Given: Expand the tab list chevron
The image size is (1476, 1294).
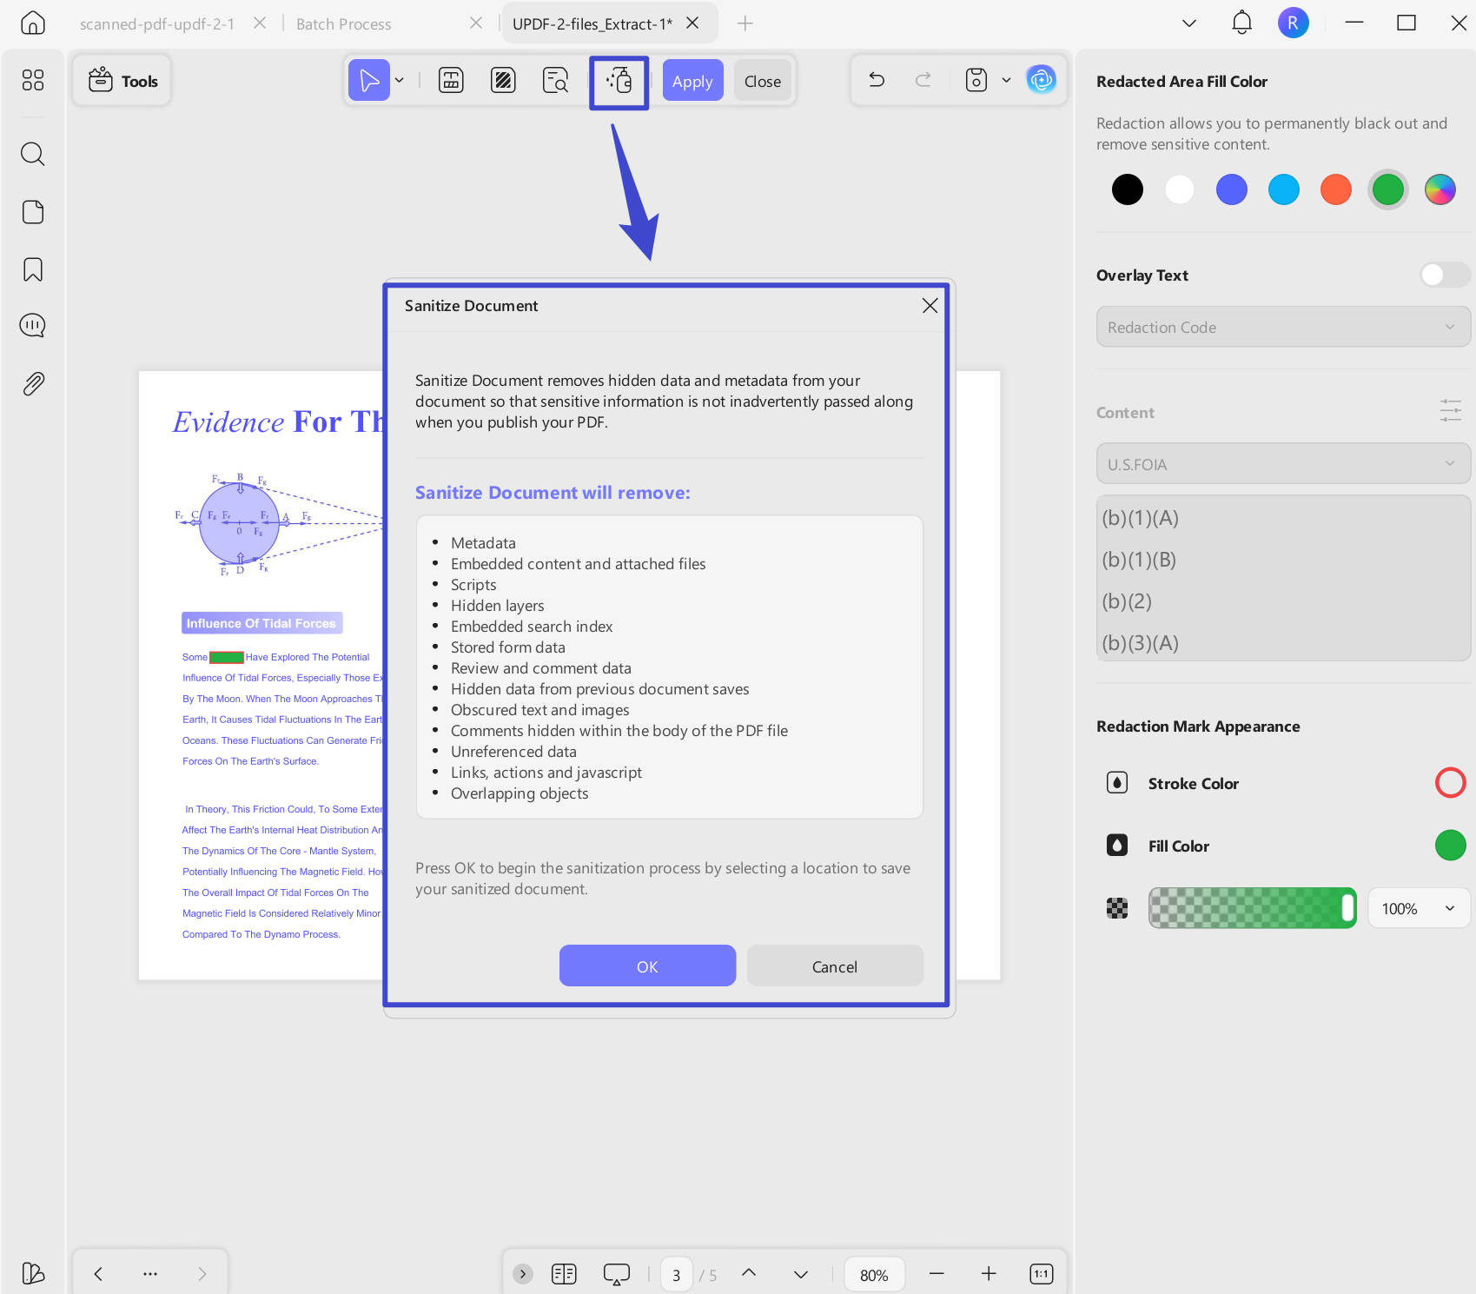Looking at the screenshot, I should tap(1189, 23).
